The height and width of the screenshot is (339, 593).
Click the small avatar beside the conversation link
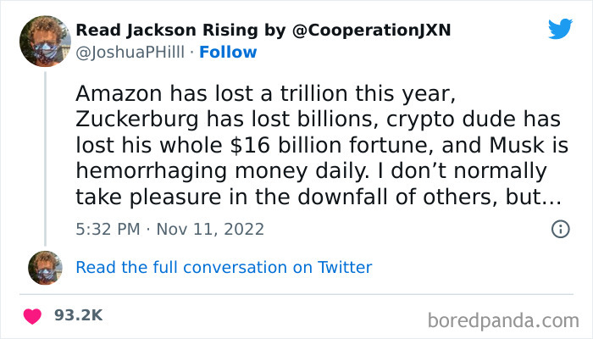(x=45, y=268)
